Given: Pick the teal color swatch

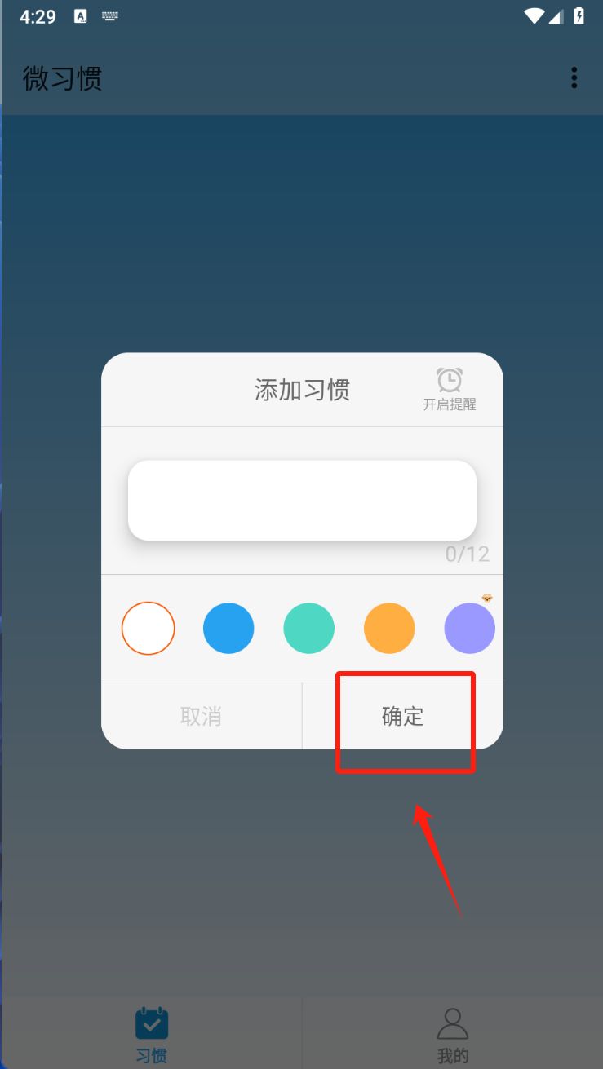Looking at the screenshot, I should coord(309,629).
